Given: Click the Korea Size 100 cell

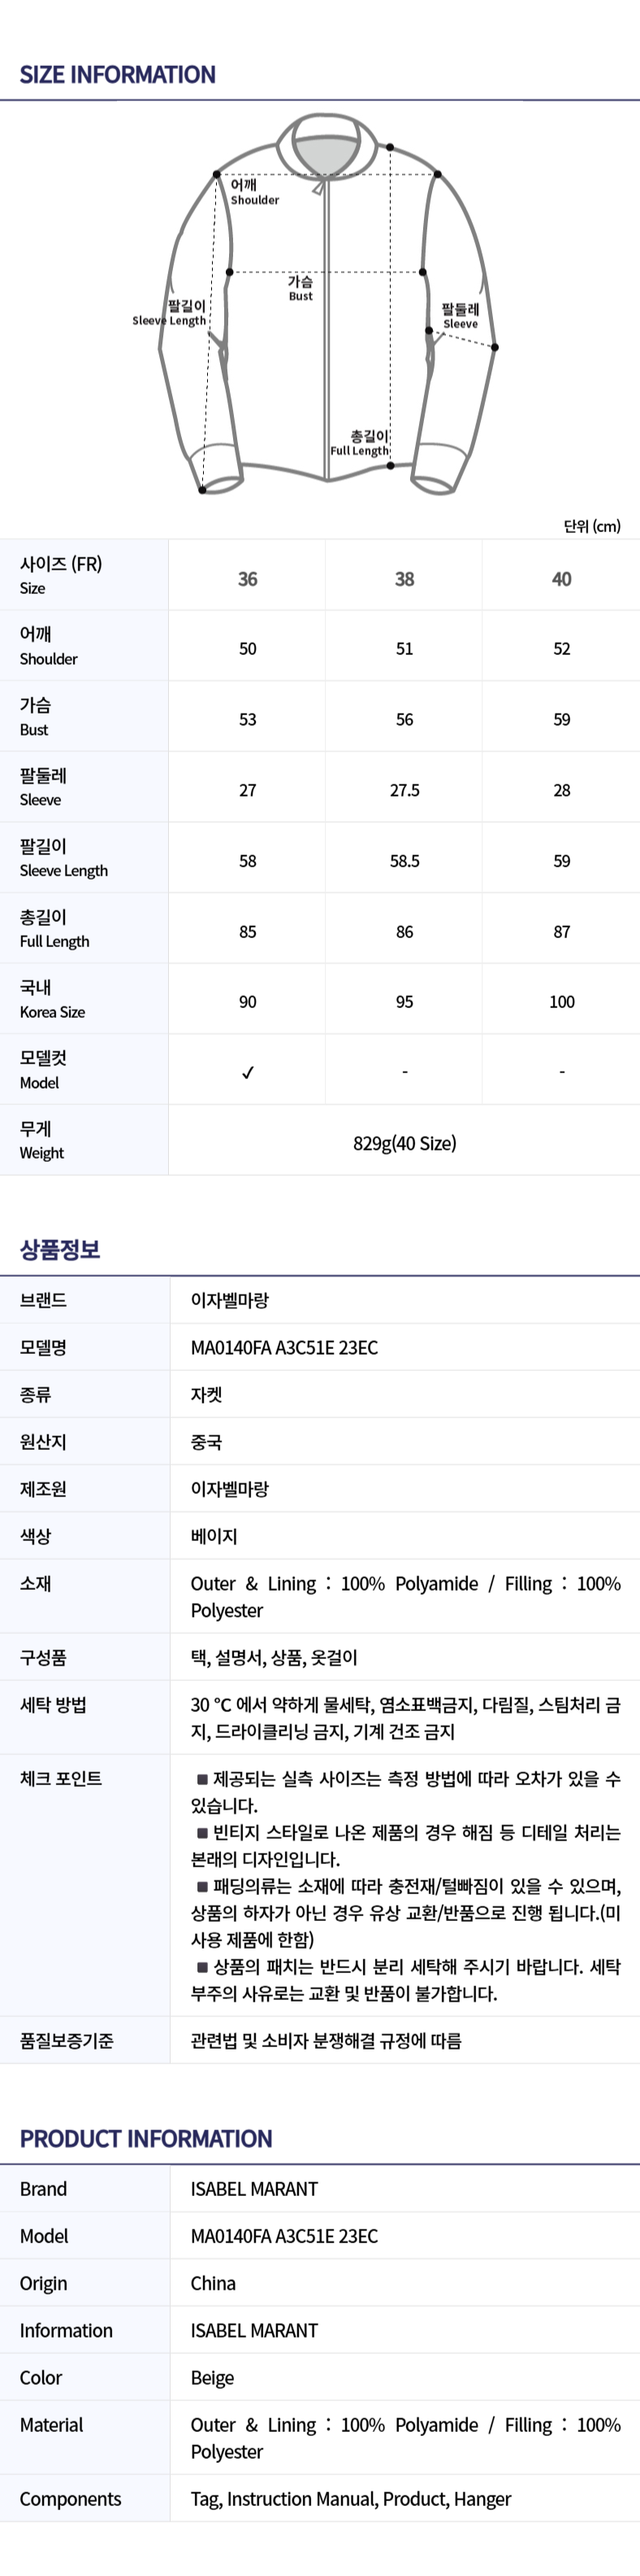Looking at the screenshot, I should click(x=561, y=1002).
